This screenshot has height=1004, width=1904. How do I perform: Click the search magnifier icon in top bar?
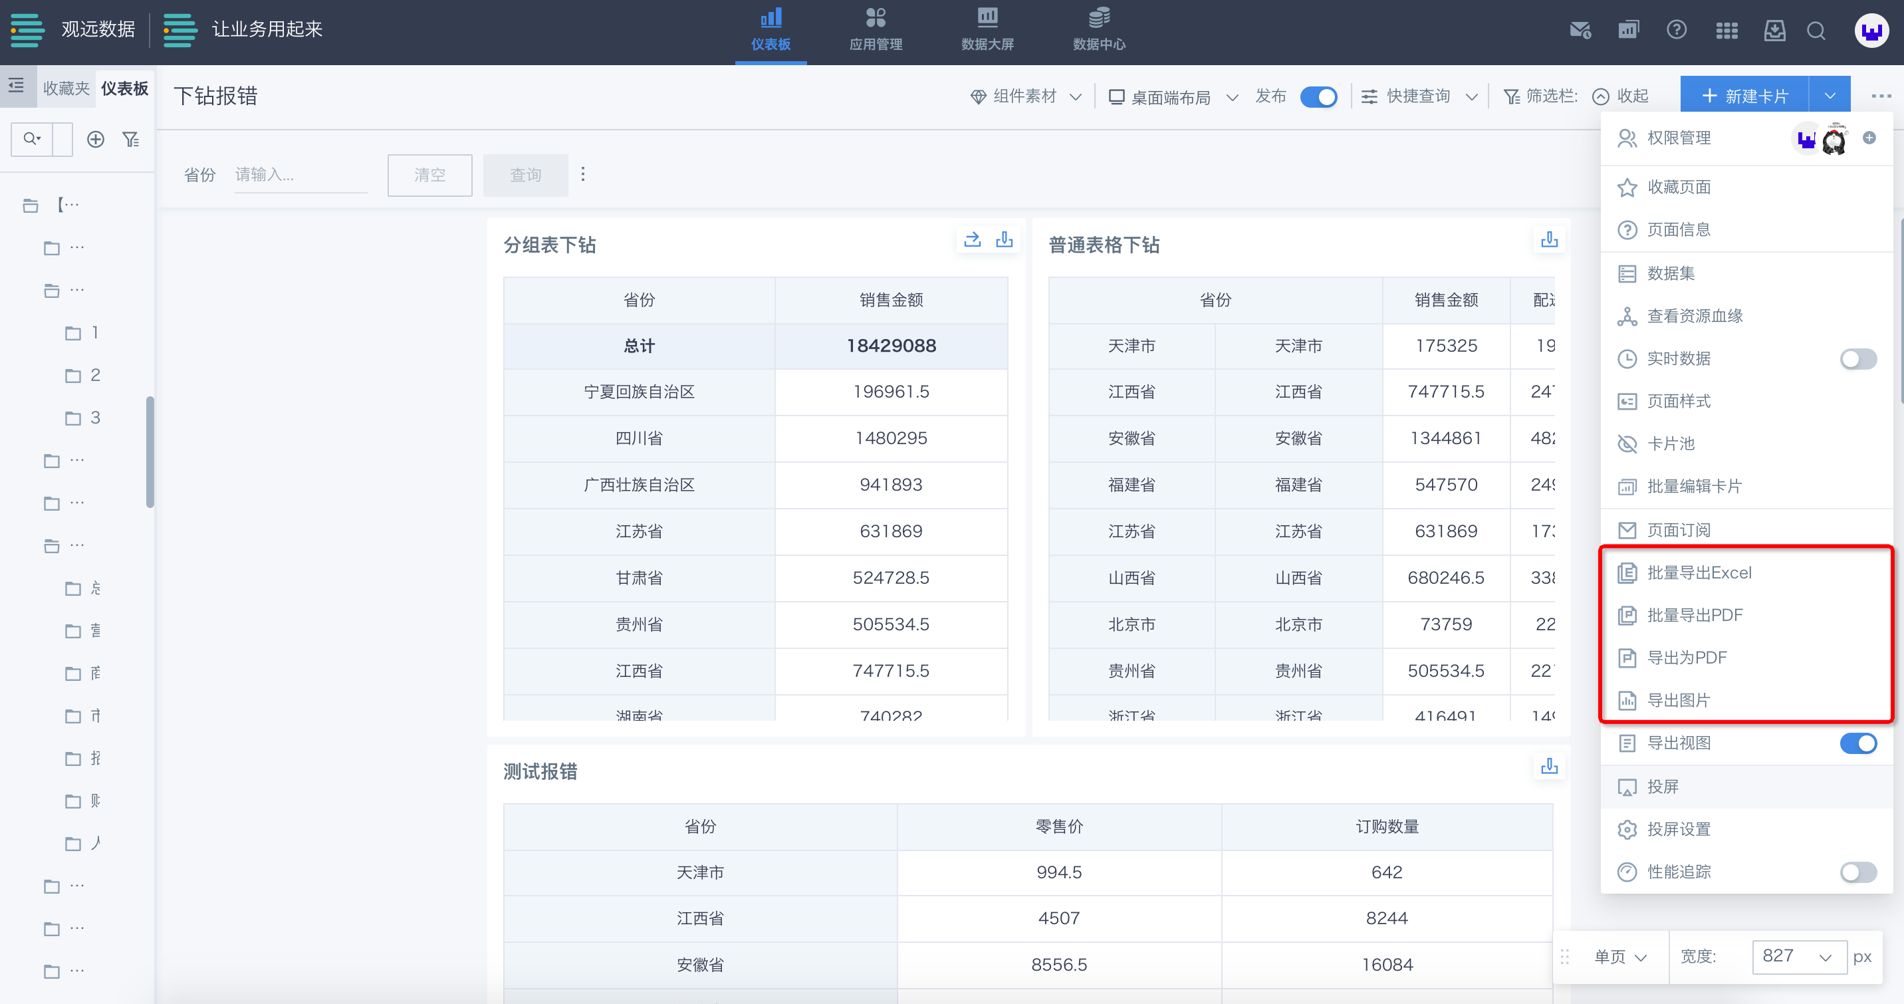click(1816, 31)
